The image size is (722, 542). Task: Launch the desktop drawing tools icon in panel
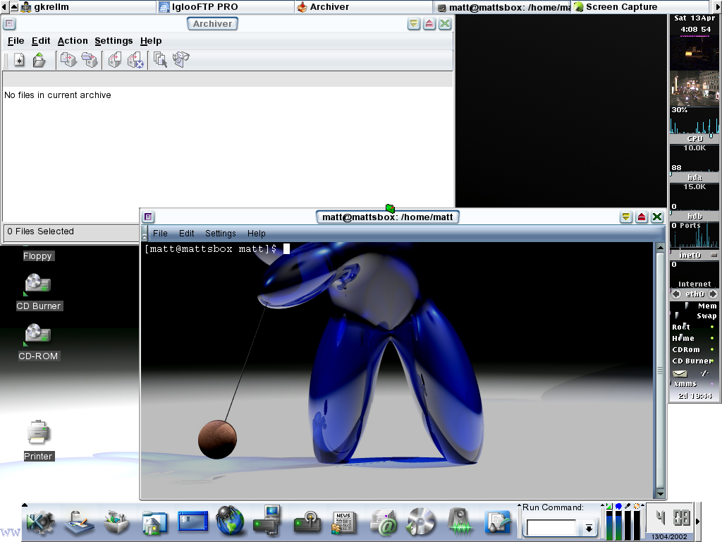click(79, 522)
